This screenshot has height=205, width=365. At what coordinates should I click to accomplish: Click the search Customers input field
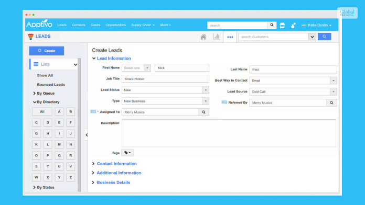click(273, 37)
